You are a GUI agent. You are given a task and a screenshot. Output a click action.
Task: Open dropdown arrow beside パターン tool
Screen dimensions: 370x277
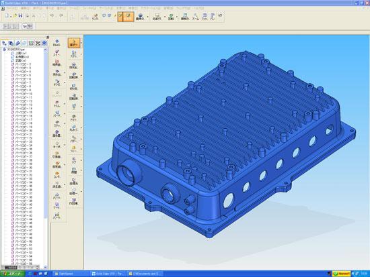pyautogui.click(x=81, y=139)
